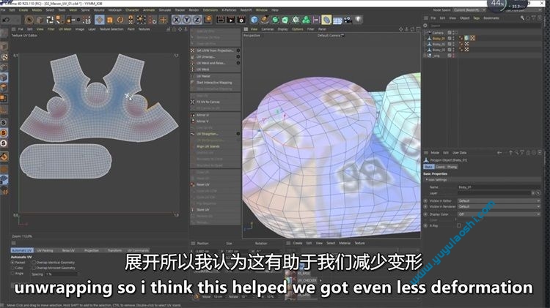
Task: Click UV tag on Body_01 object
Action: [472, 38]
